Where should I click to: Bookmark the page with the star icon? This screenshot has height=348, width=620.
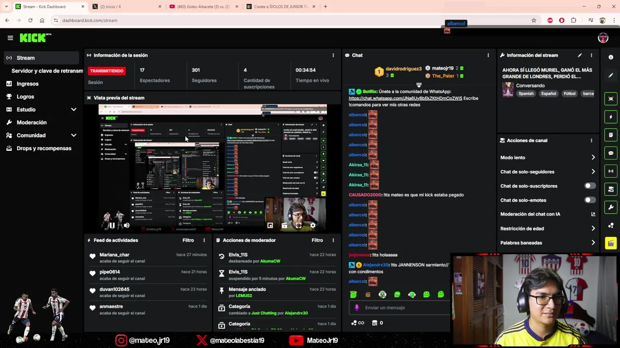click(x=534, y=20)
